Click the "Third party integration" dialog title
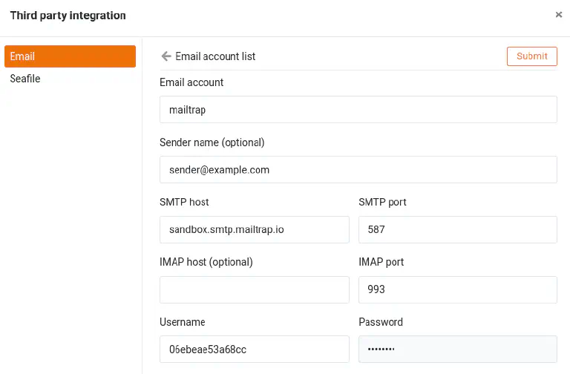The width and height of the screenshot is (570, 374). (x=68, y=16)
